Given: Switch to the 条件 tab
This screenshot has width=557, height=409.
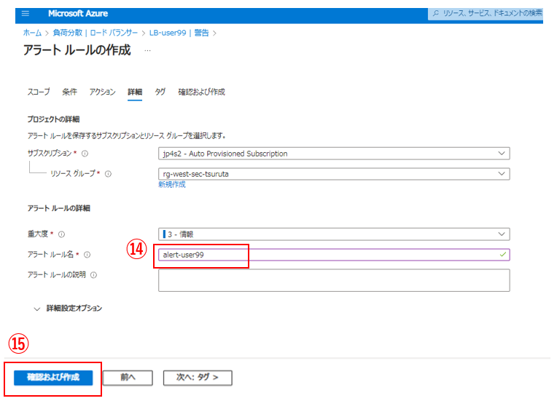Looking at the screenshot, I should point(70,92).
